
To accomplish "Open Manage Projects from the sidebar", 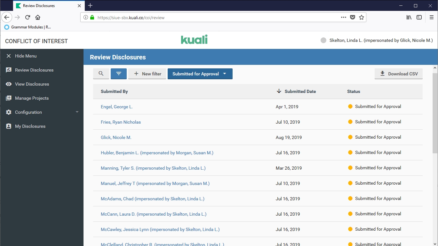I will [x=32, y=98].
